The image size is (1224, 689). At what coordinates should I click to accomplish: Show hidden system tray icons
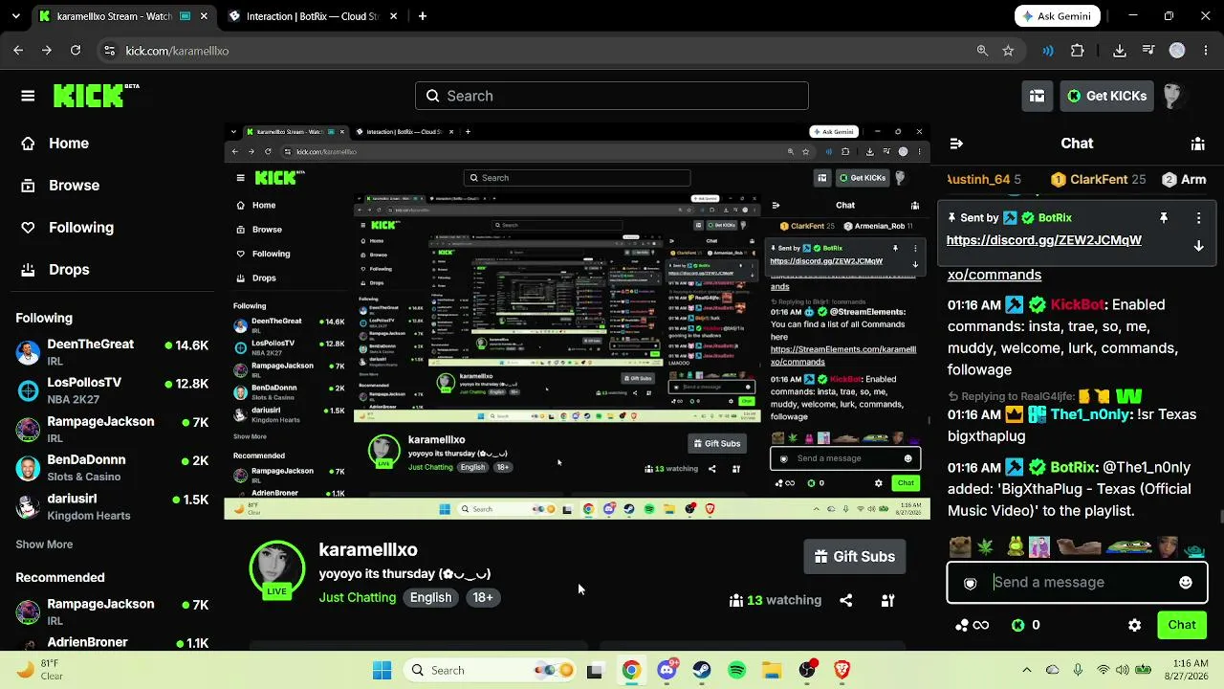[1027, 671]
